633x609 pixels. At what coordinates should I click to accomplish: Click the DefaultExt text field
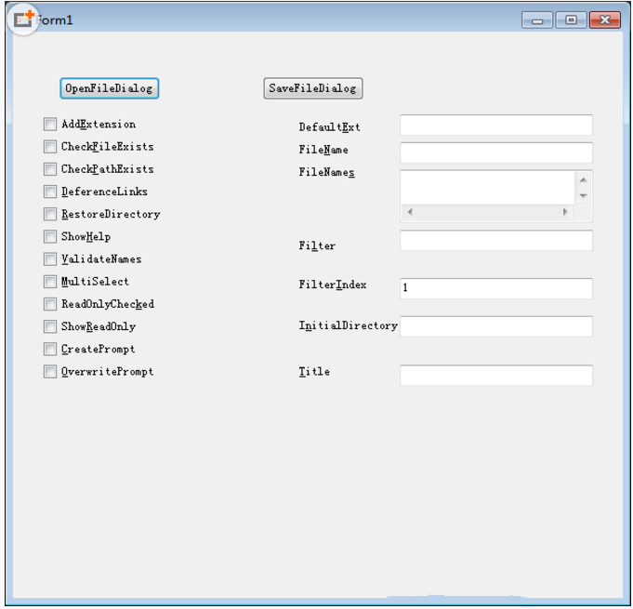point(495,126)
